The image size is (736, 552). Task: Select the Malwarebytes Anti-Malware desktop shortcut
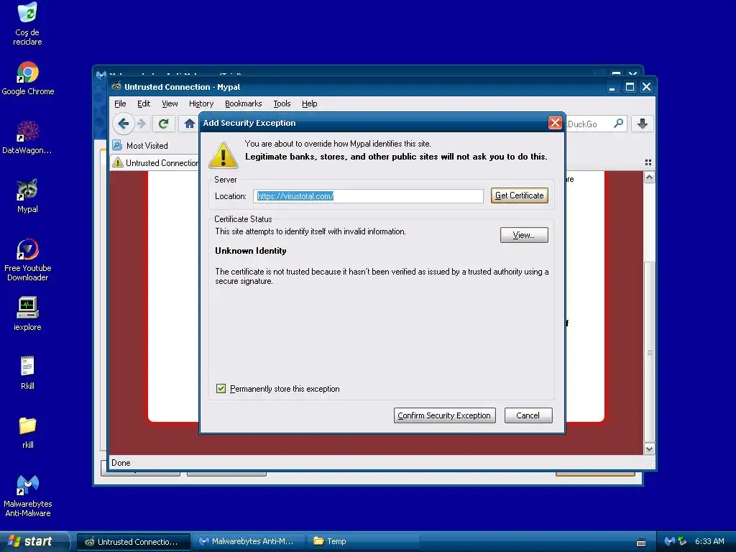pos(28,496)
